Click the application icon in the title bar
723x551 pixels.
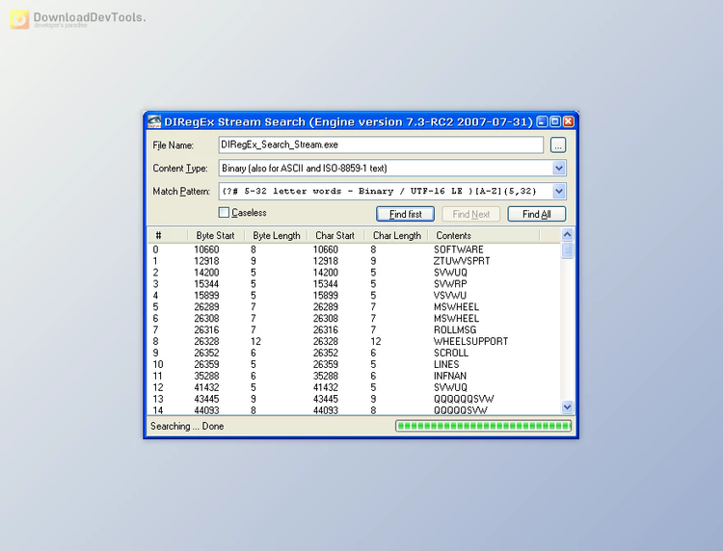(x=154, y=121)
